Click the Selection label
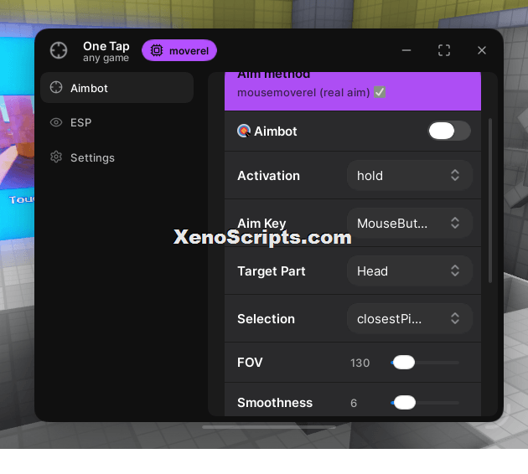 [266, 319]
